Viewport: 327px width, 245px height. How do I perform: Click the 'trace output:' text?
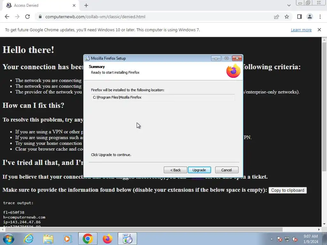point(18,203)
